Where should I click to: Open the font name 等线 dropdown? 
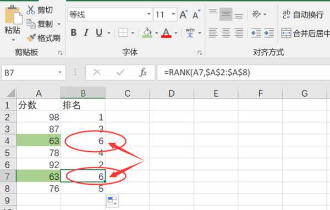[x=149, y=14]
